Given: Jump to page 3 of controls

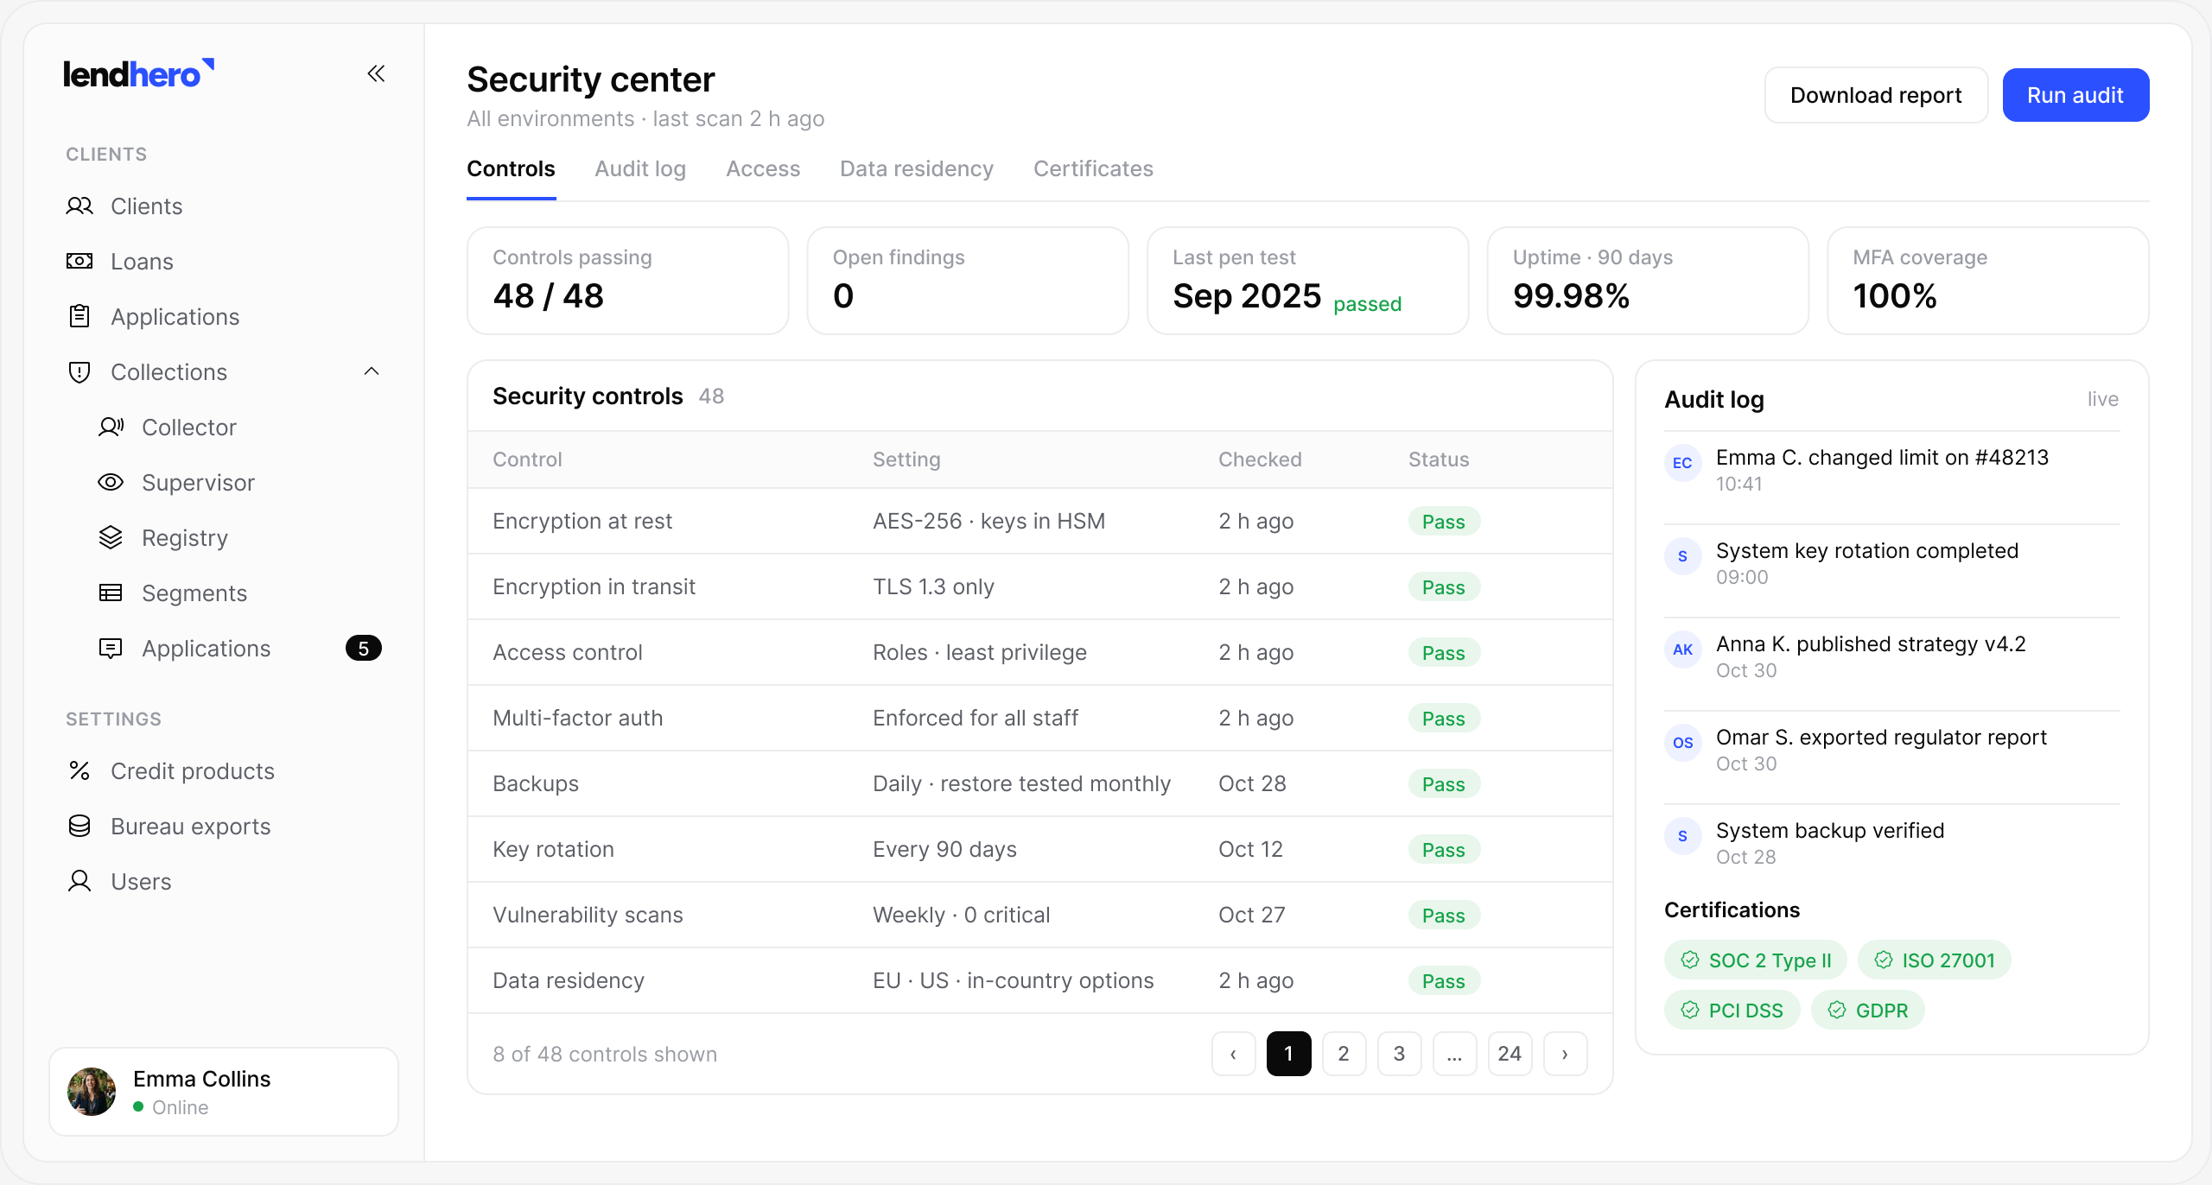Looking at the screenshot, I should tap(1399, 1054).
